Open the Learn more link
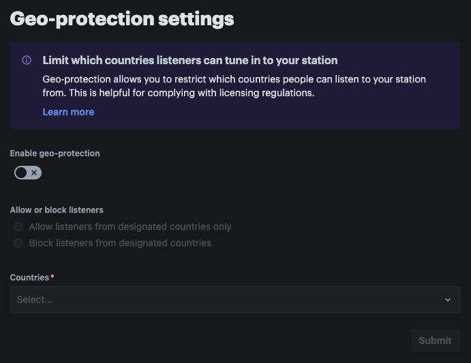This screenshot has width=471, height=363. coord(68,112)
